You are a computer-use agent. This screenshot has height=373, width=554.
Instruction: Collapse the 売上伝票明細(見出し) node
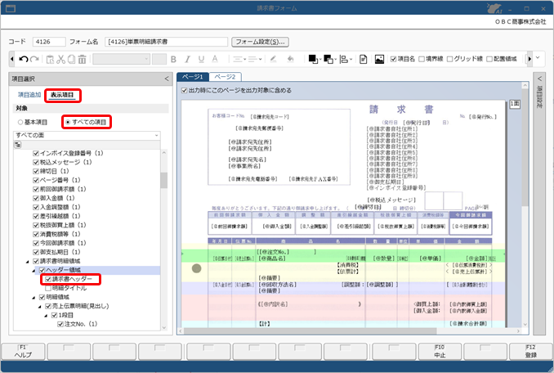40,307
